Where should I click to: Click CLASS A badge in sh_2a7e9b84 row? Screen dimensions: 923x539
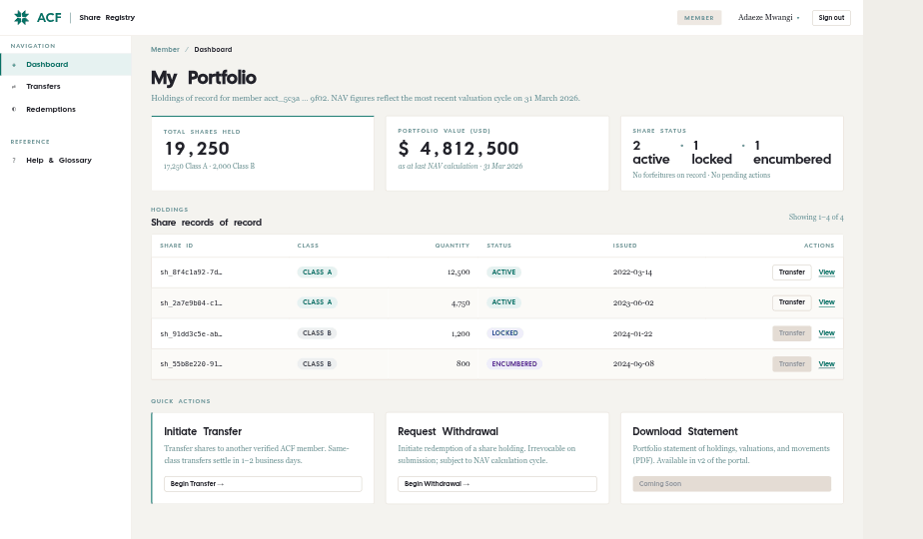(317, 302)
